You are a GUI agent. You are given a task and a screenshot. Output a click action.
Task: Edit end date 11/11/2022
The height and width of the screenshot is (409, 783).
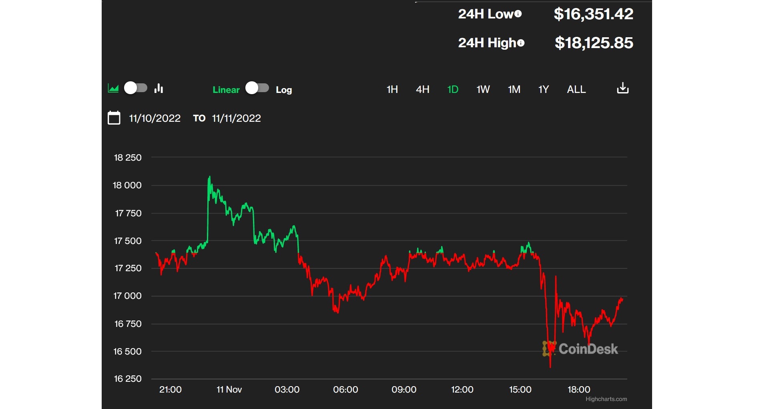point(237,118)
